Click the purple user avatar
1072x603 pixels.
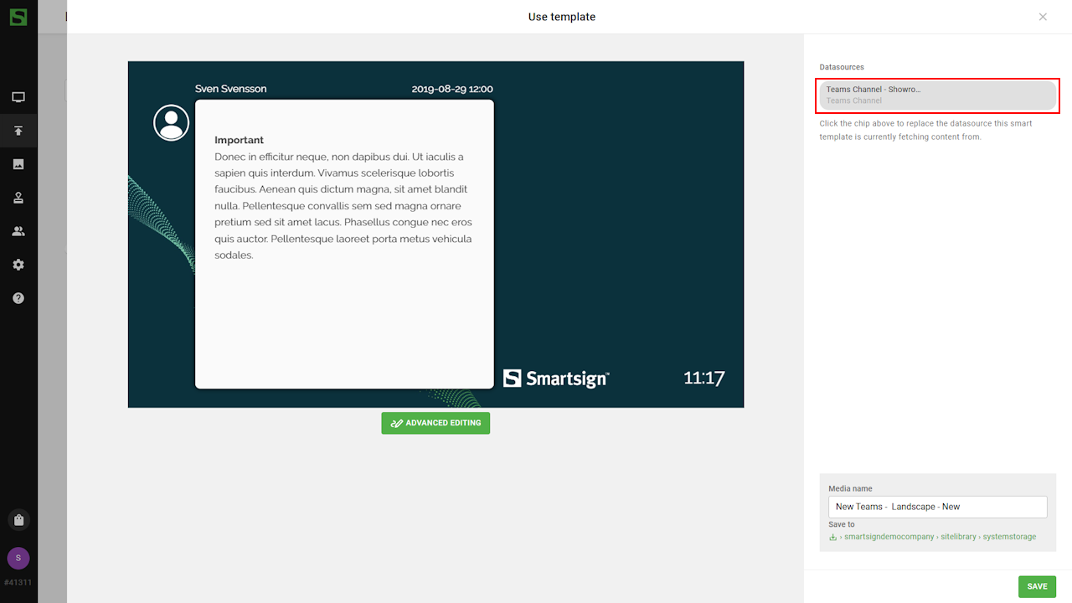click(18, 558)
